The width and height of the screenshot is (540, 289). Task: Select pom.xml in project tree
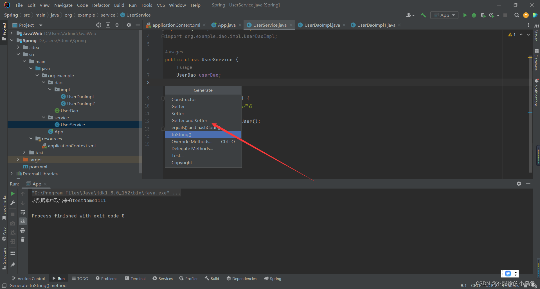tap(38, 167)
